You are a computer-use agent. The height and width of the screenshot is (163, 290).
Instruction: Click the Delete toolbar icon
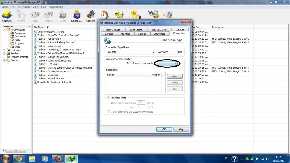coord(63,16)
